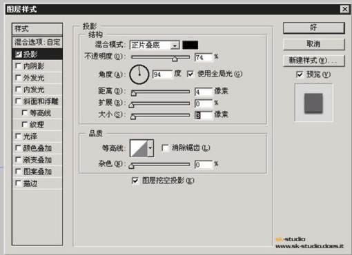
Task: Pick the black shadow color swatch
Action: (190, 45)
